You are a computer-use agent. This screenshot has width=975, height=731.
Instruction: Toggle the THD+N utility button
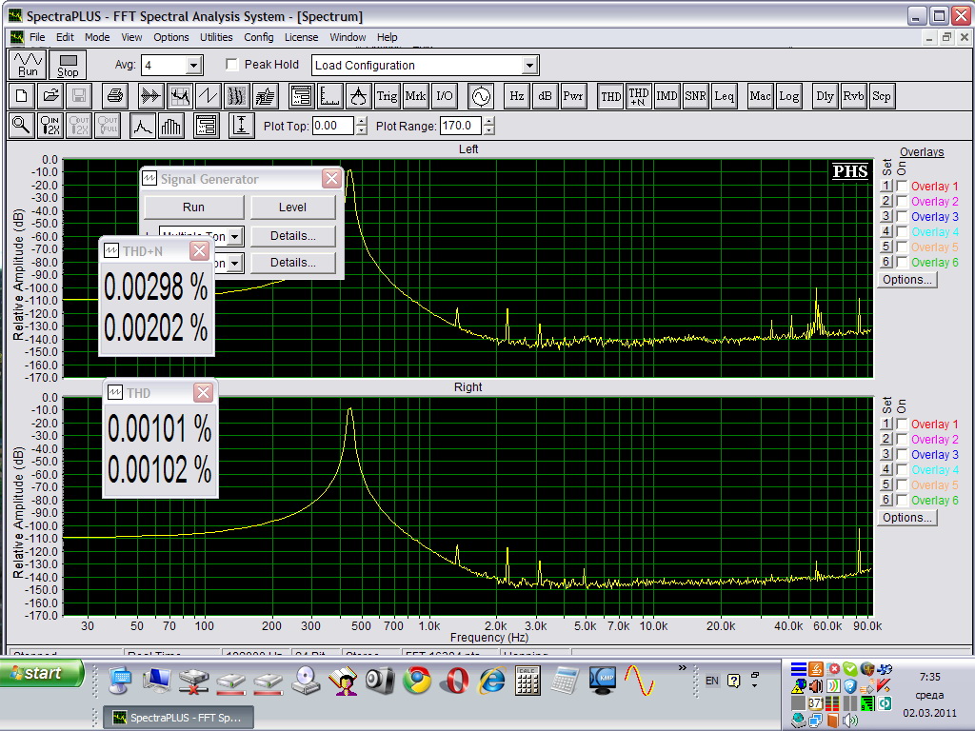pyautogui.click(x=639, y=96)
